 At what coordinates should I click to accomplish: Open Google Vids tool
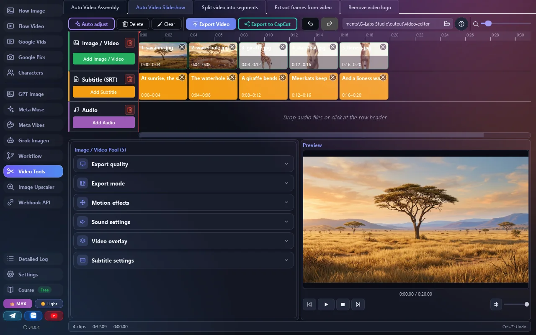[x=33, y=41]
